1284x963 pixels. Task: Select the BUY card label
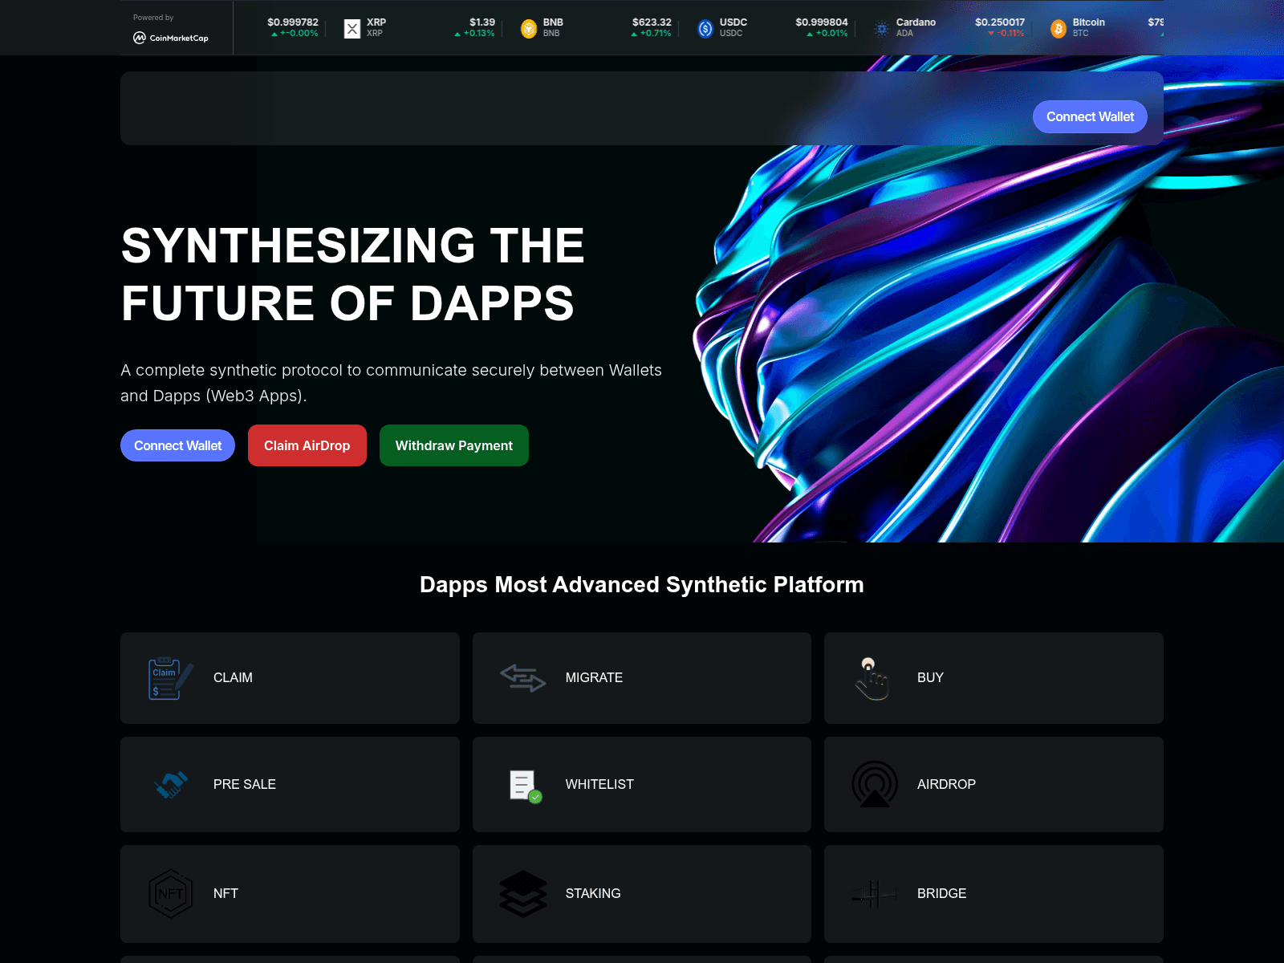pos(930,678)
